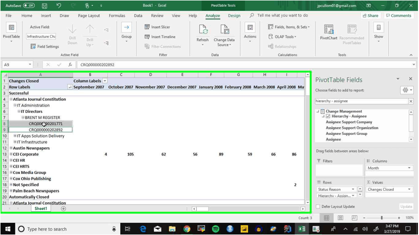419x235 pixels.
Task: Open Row Labels sort dropdown
Action: (70, 87)
